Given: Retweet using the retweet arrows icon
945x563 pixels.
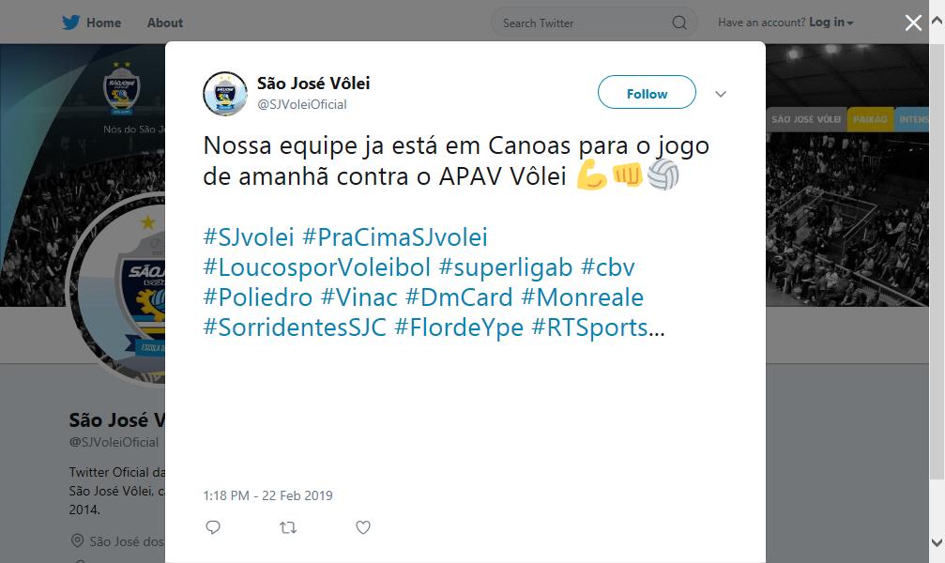Looking at the screenshot, I should (x=288, y=528).
